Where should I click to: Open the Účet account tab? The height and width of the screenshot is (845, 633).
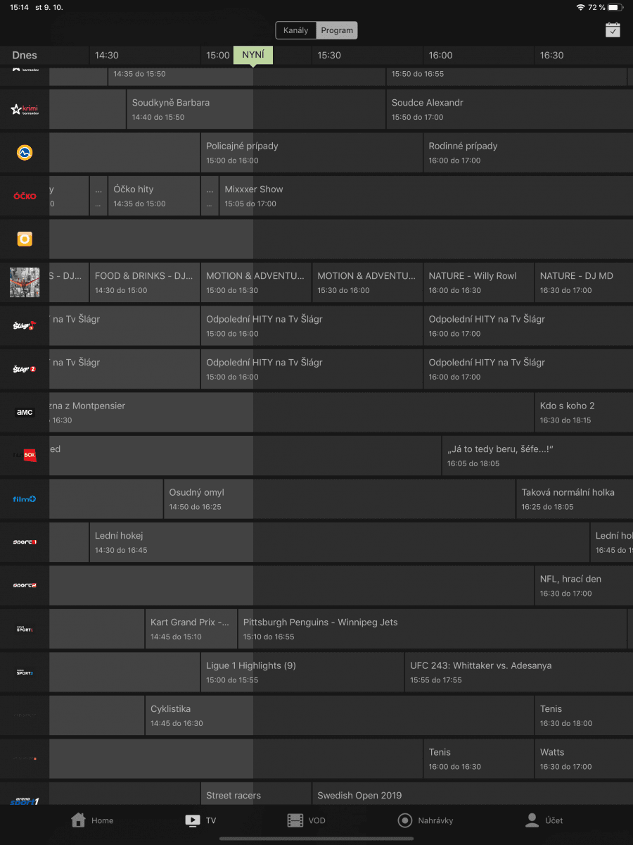point(544,820)
